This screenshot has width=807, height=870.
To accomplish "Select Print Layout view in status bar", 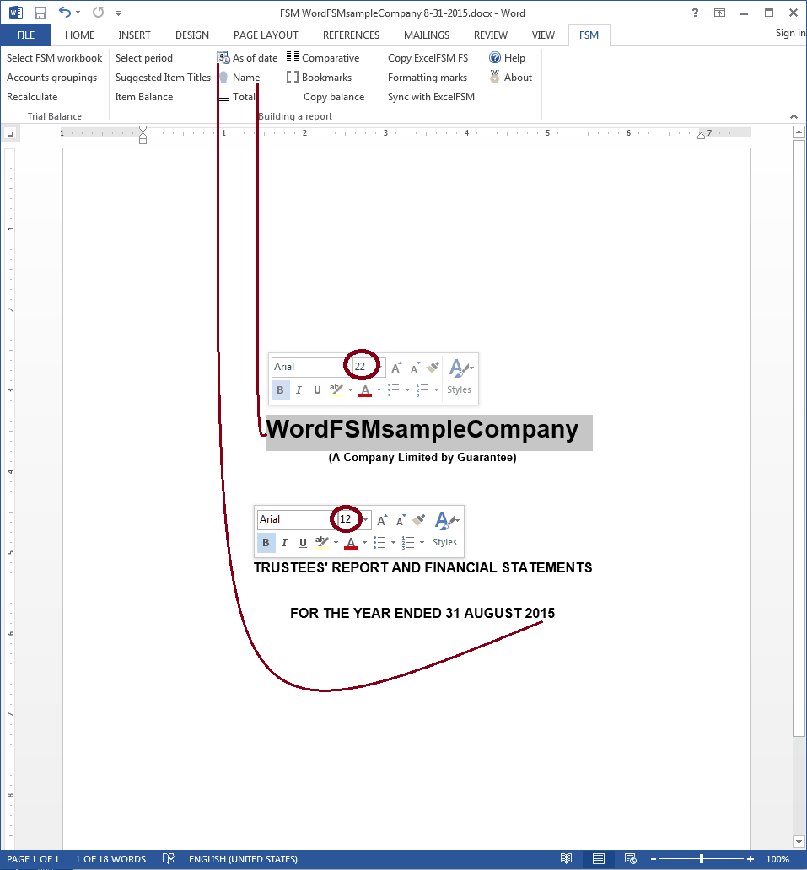I will [599, 858].
